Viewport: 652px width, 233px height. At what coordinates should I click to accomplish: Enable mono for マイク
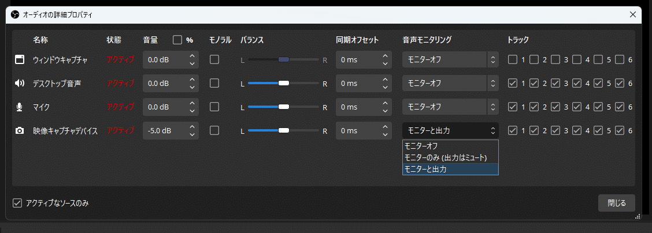click(214, 107)
